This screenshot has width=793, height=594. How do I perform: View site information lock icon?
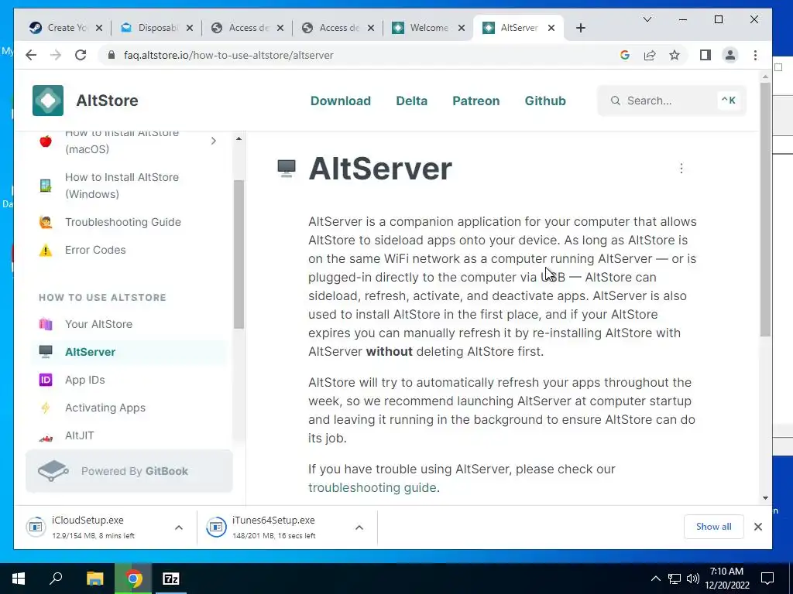pos(112,55)
